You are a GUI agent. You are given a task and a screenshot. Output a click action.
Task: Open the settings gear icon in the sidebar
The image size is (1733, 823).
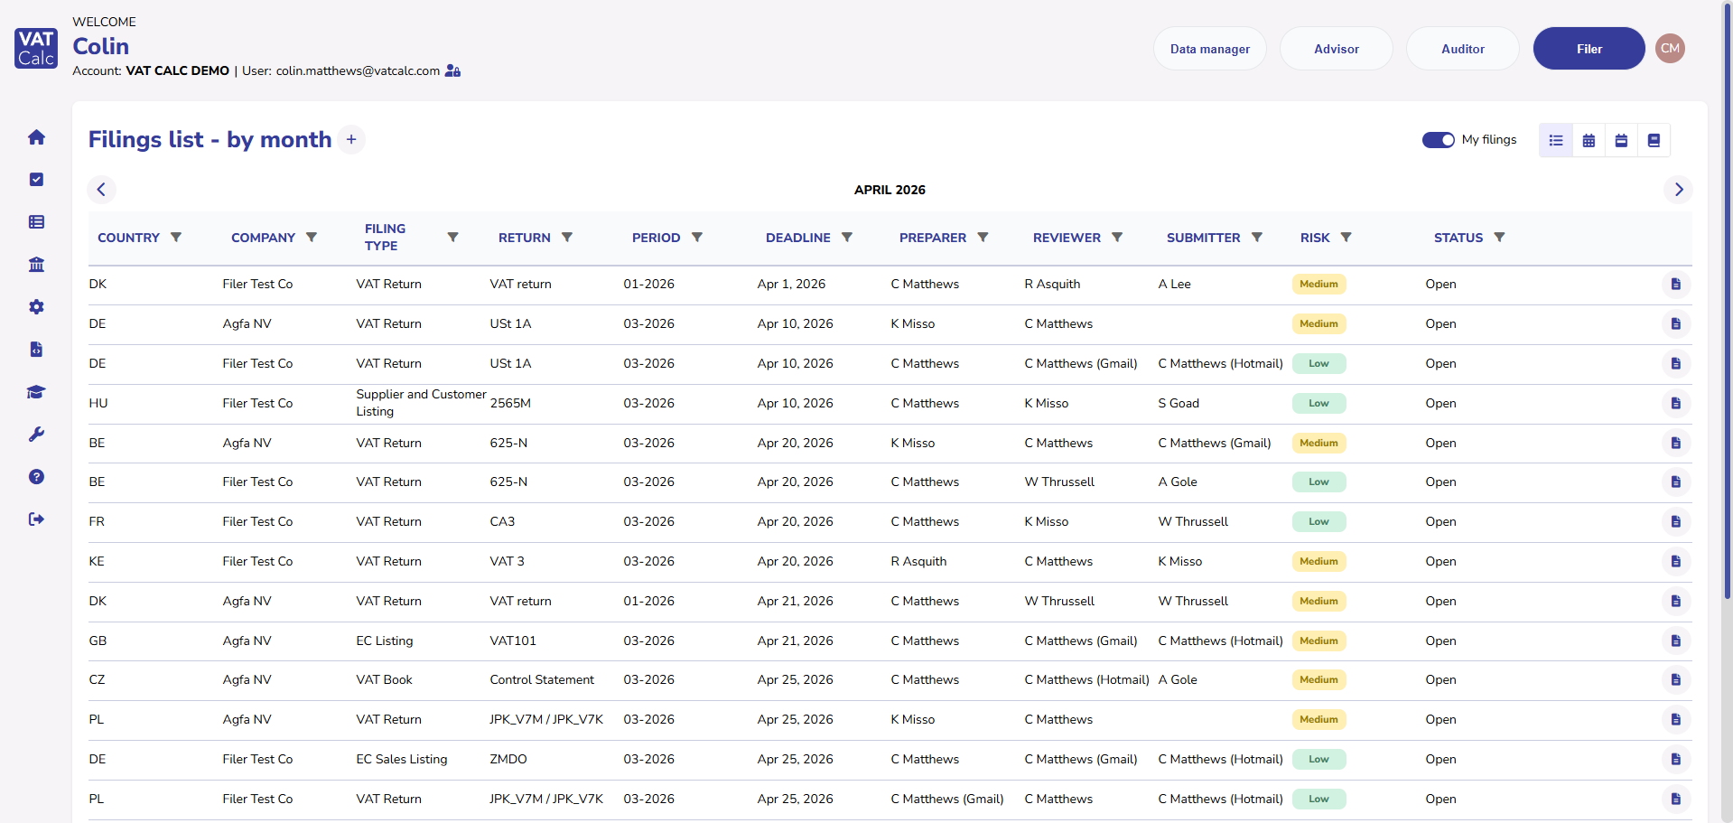[36, 307]
